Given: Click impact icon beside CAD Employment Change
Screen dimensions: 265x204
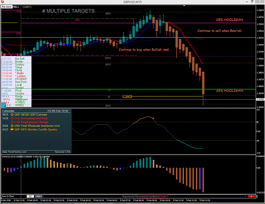Looking at the screenshot, I should [x=12, y=122].
